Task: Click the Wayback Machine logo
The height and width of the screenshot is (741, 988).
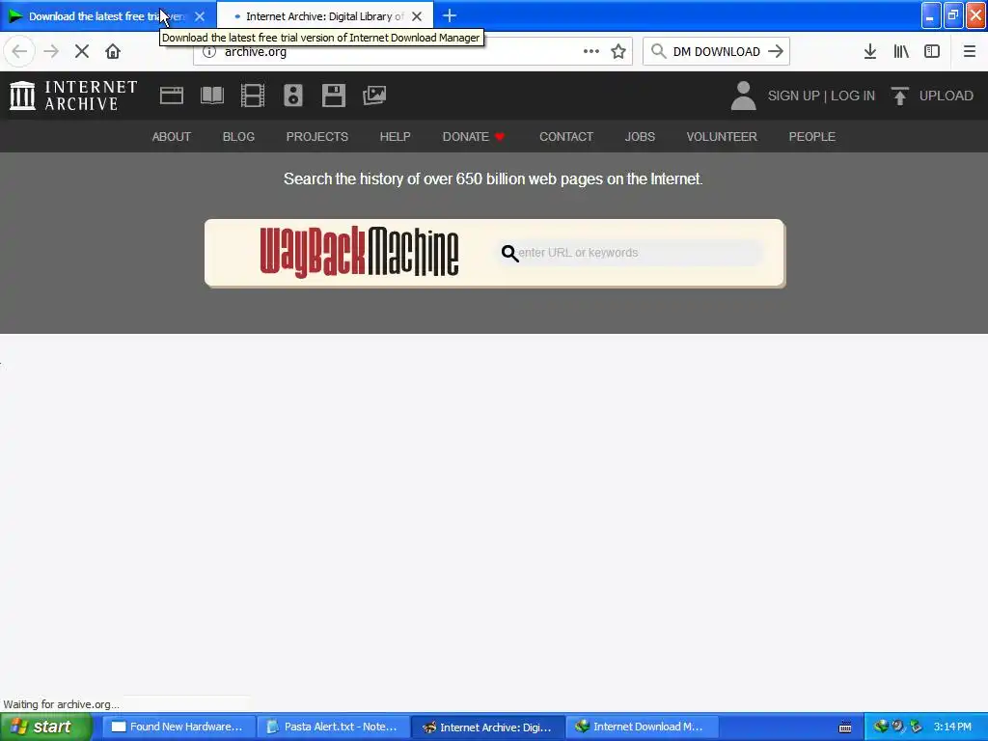Action: click(x=359, y=252)
